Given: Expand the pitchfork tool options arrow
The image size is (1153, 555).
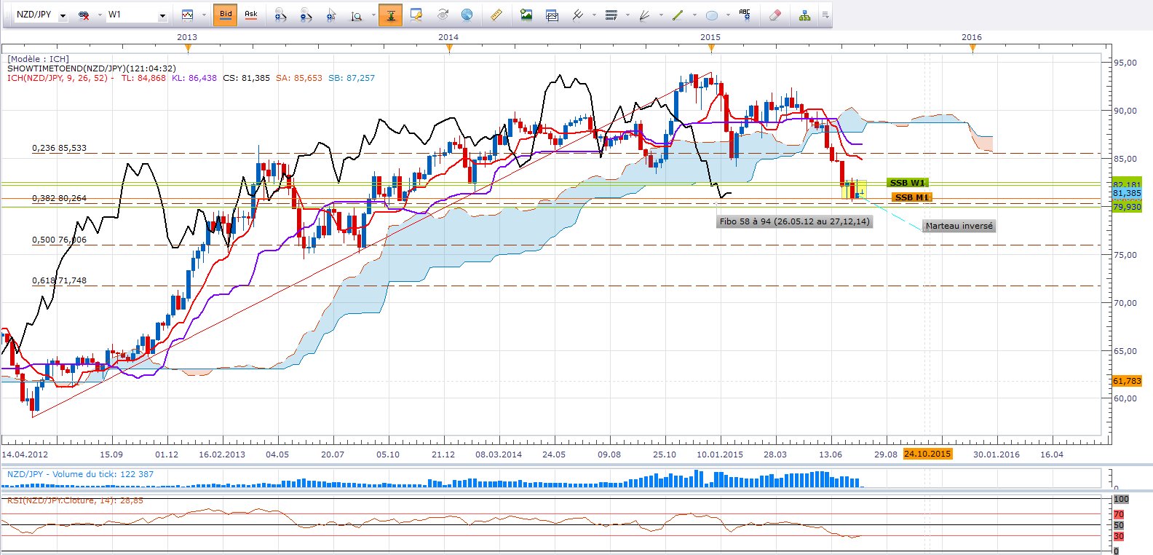Looking at the screenshot, I should (x=594, y=15).
